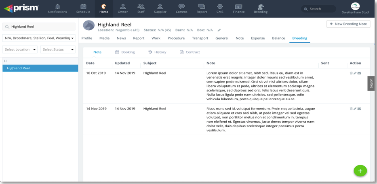Open the Booking sub-tab

125,52
